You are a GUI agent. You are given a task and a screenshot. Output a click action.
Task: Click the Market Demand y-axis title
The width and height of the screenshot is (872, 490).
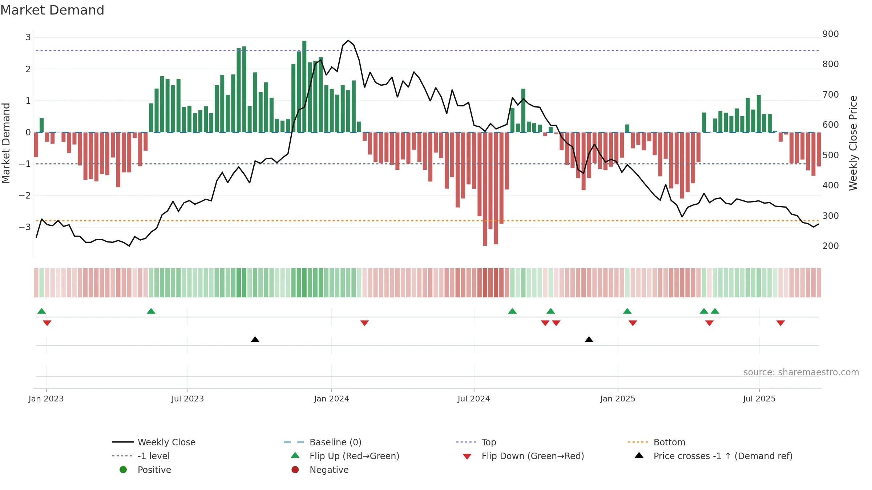(6, 143)
